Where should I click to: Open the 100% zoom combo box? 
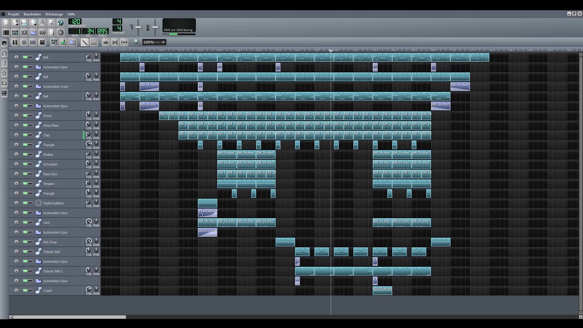pyautogui.click(x=153, y=42)
